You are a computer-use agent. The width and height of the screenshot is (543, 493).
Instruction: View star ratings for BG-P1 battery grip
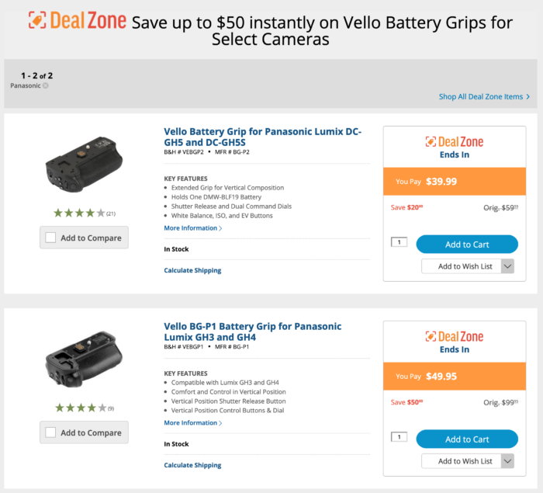click(78, 408)
